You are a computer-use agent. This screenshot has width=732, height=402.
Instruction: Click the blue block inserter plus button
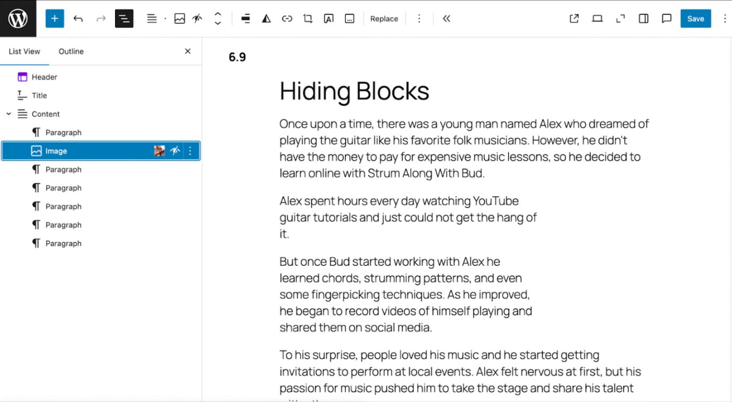pos(55,19)
